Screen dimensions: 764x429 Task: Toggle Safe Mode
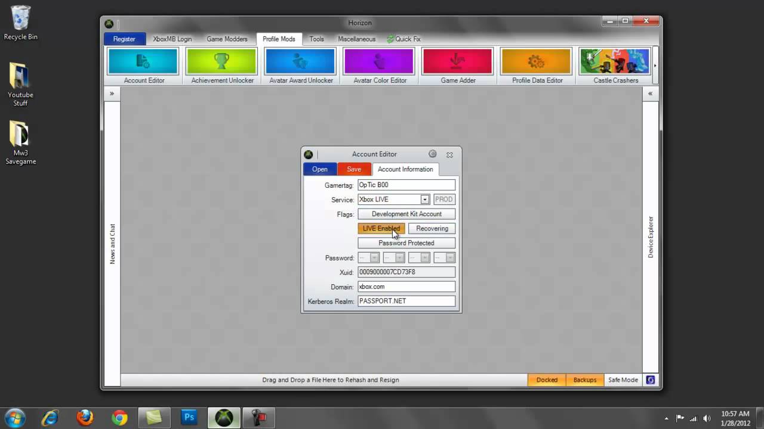pyautogui.click(x=623, y=380)
